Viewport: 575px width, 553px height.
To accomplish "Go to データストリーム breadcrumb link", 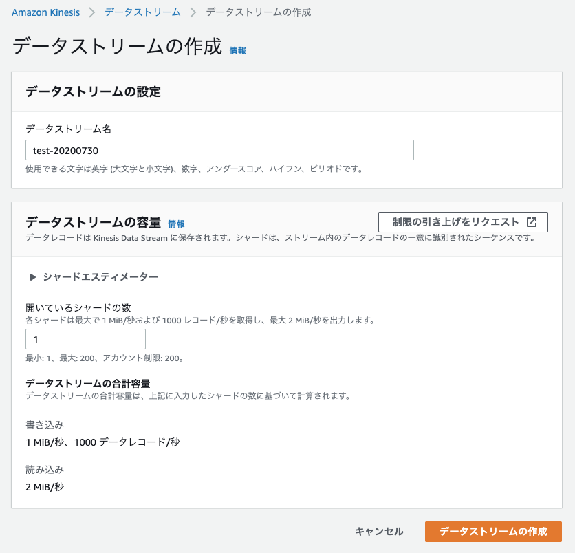I will point(142,12).
